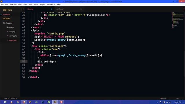Show hidden system tray icons
185x104 pixels.
pos(157,102)
